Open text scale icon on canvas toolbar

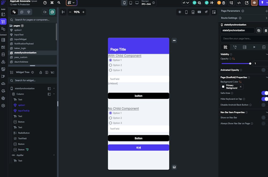pyautogui.click(x=206, y=12)
